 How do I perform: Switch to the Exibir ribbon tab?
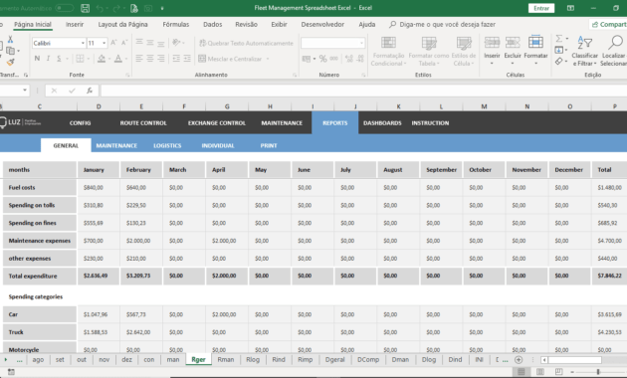pos(279,25)
